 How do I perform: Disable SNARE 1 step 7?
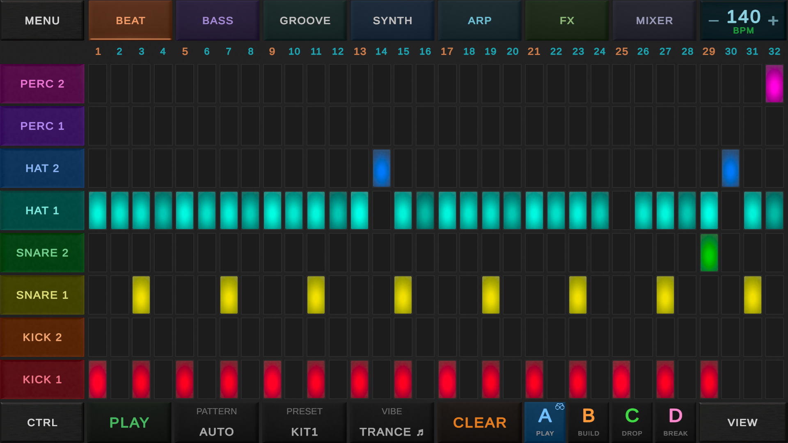pyautogui.click(x=229, y=295)
